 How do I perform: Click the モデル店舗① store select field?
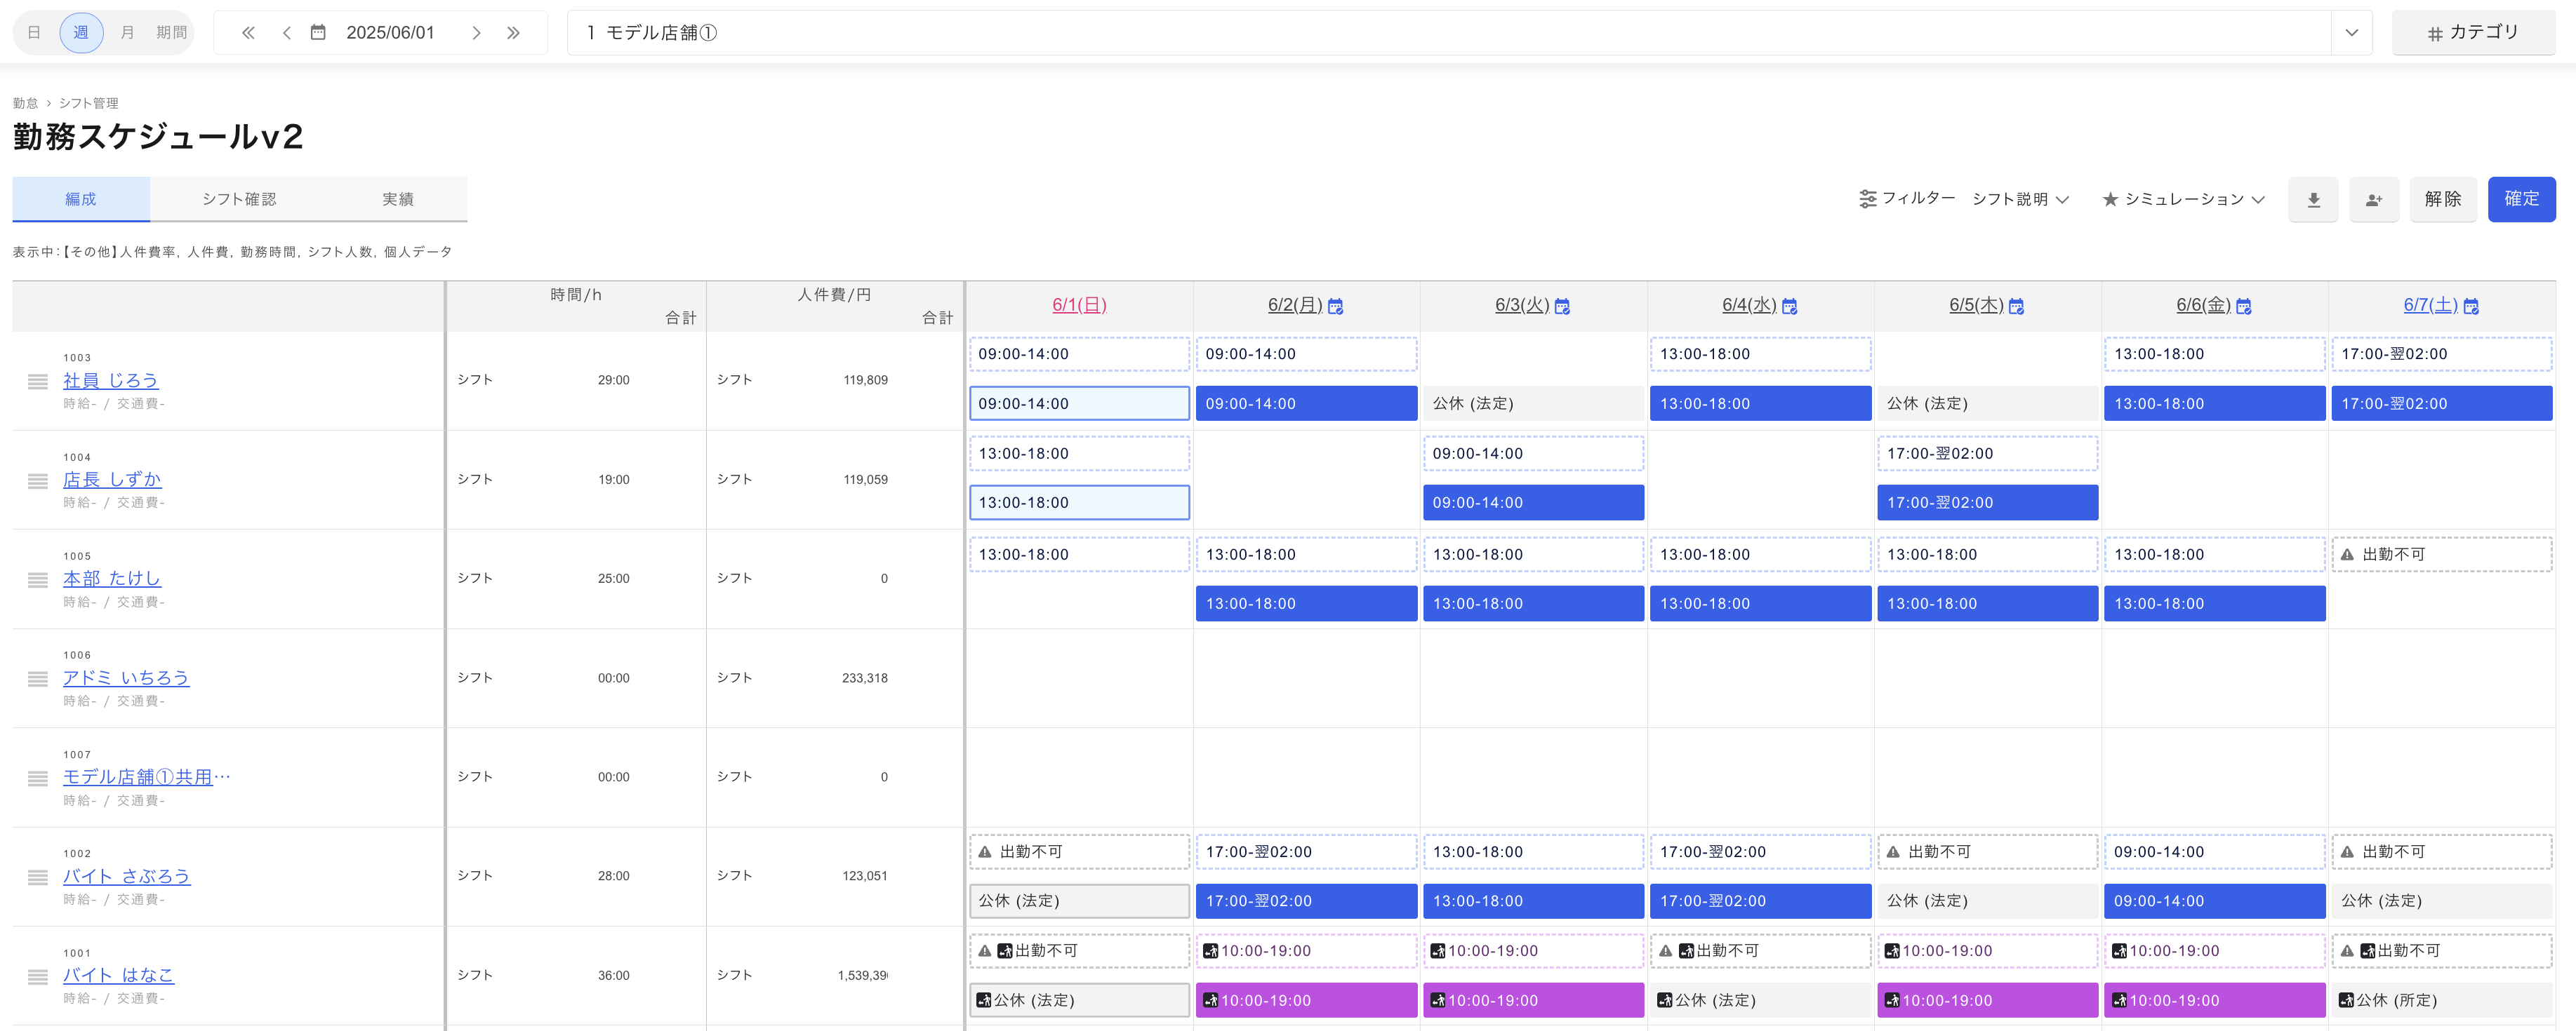point(1469,33)
